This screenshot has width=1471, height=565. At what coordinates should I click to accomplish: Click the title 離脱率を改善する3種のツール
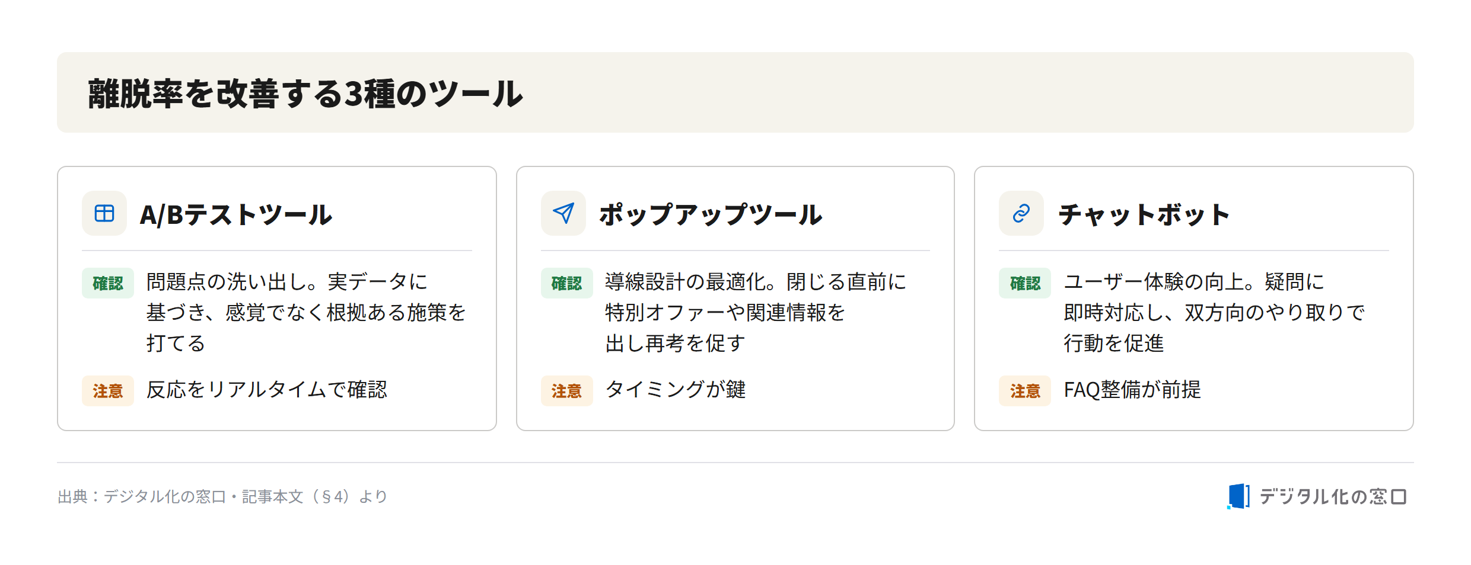[x=305, y=94]
